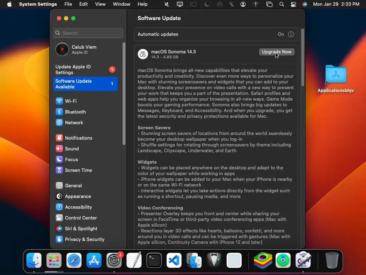366x275 pixels.
Task: Open the Window menu
Action: [x=122, y=4]
